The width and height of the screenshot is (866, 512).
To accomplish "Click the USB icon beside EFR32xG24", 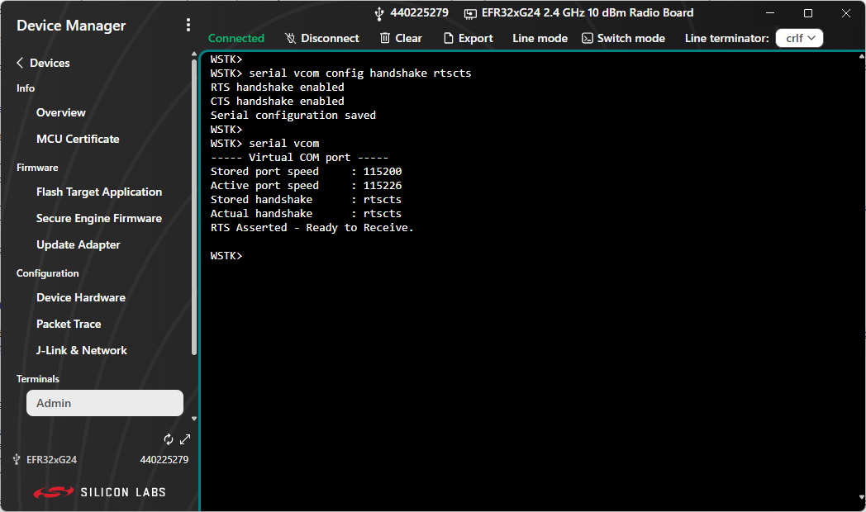I will pos(17,459).
